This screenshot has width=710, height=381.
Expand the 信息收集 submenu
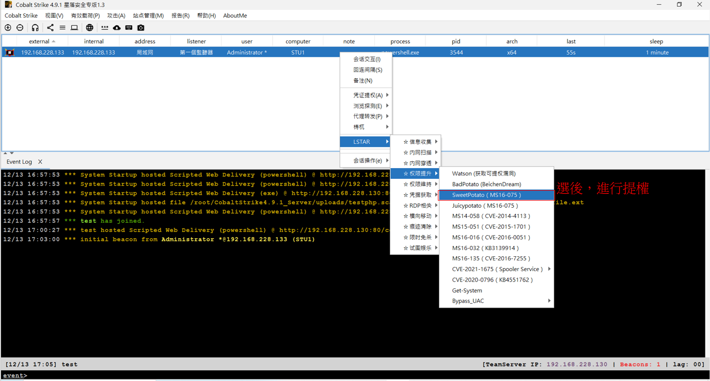(x=415, y=142)
